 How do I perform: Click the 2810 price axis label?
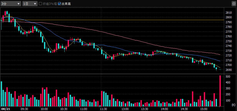229,13
